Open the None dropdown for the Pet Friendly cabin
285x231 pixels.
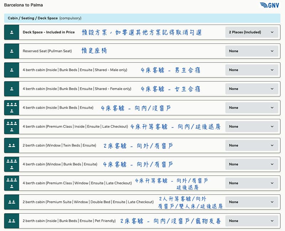tap(252, 221)
